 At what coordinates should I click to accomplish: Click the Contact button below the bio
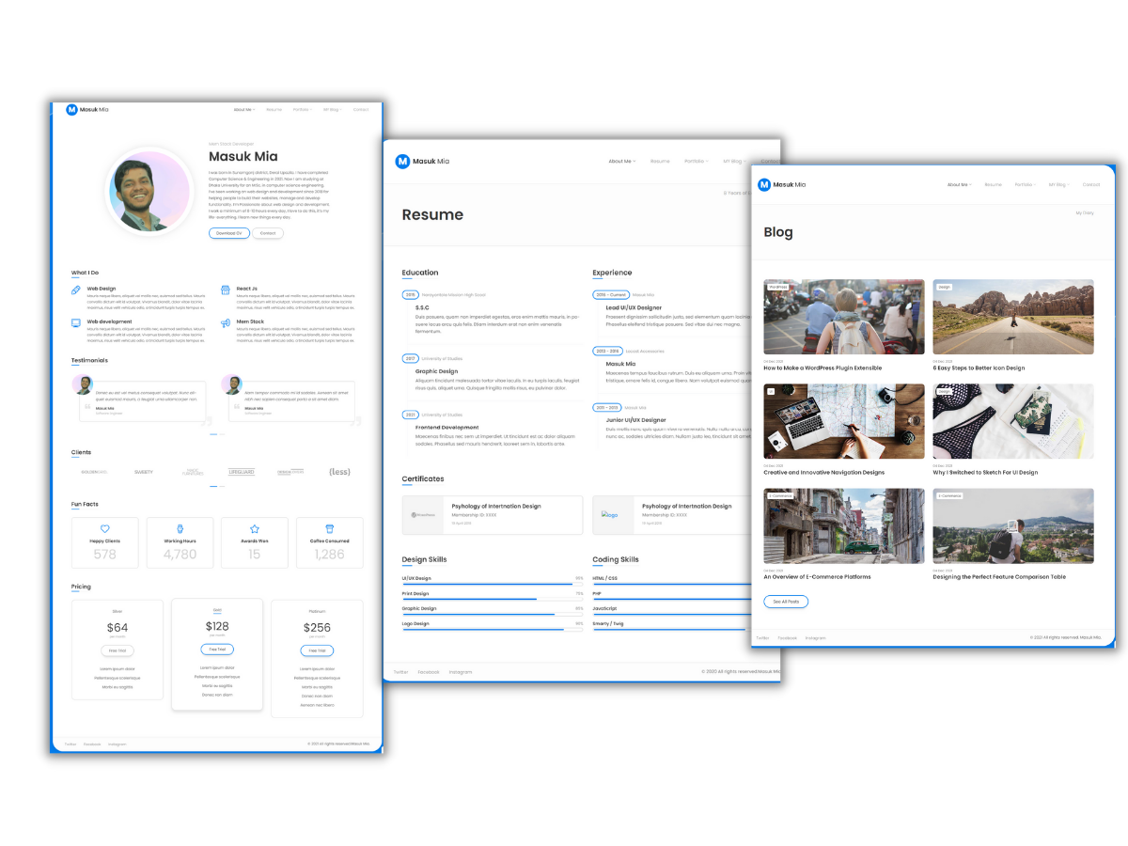click(268, 233)
